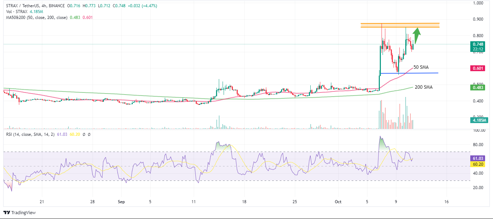Select the RSI (14, close, SMA, 14, 2) legend
The image size is (493, 219).
[x=31, y=134]
